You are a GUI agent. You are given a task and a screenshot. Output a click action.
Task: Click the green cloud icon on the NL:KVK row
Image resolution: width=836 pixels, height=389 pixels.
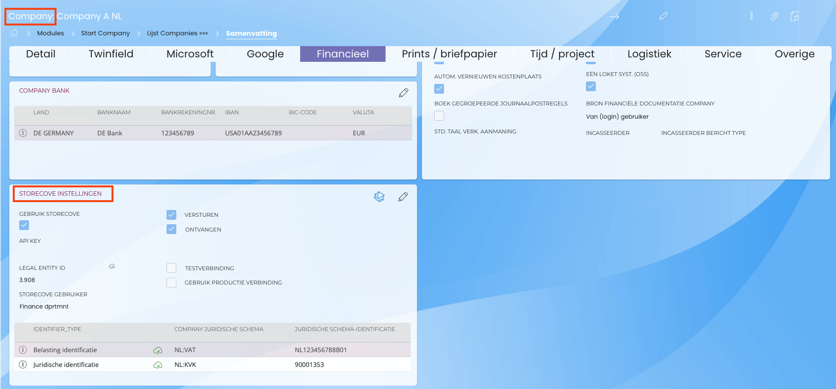click(x=158, y=365)
